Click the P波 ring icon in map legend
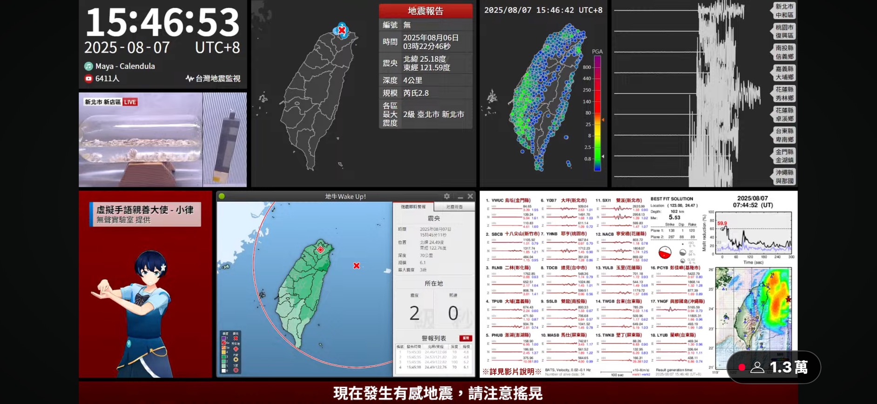Image resolution: width=877 pixels, height=404 pixels. tap(236, 359)
